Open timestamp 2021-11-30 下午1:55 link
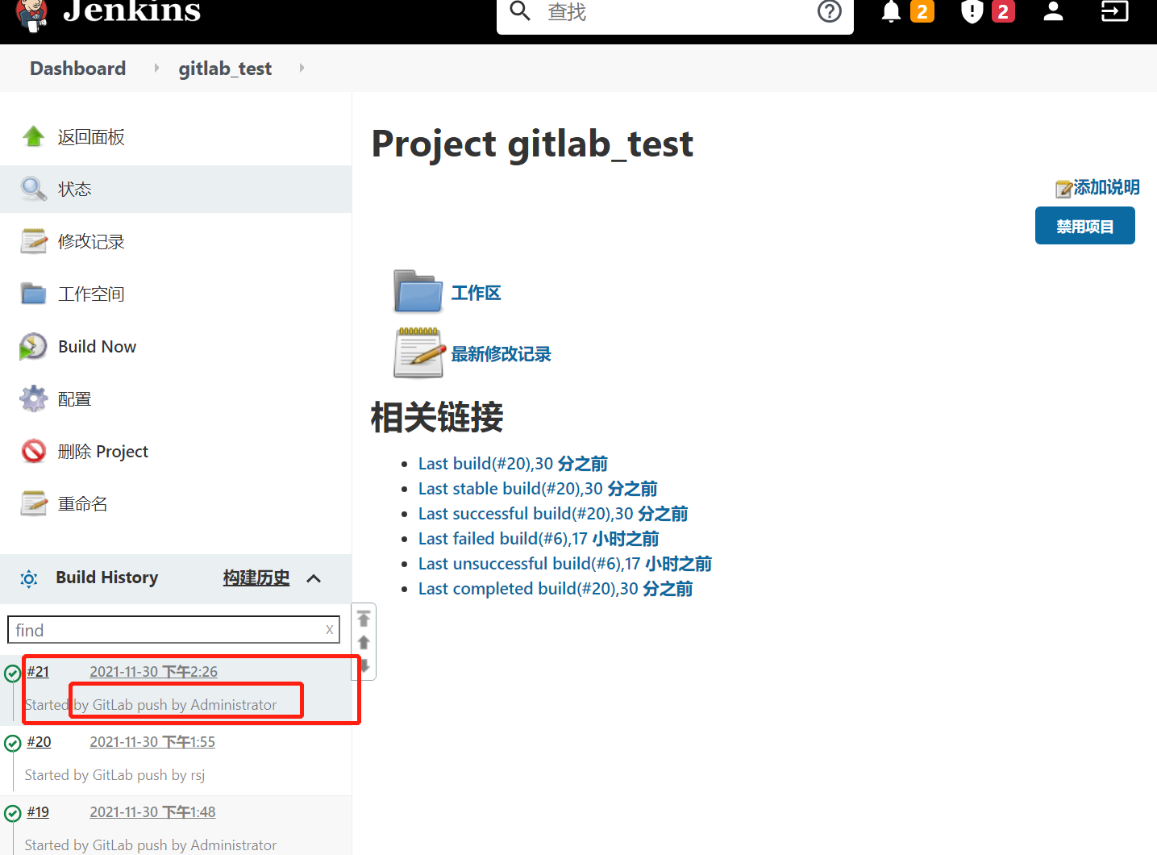This screenshot has height=855, width=1157. (x=152, y=741)
